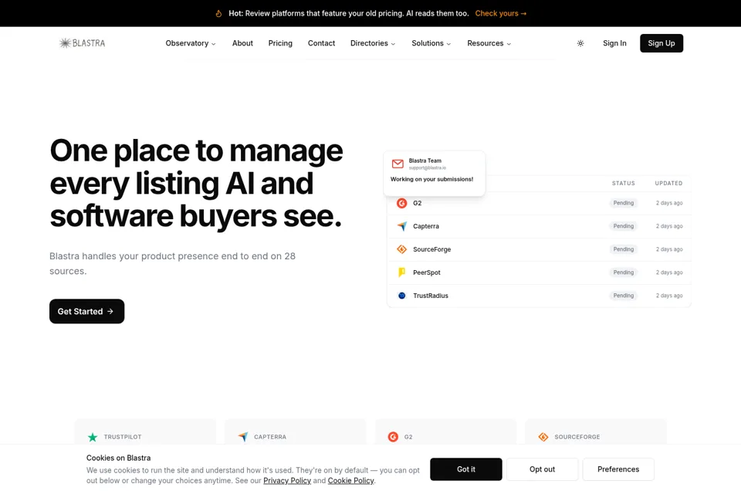The width and height of the screenshot is (741, 494).
Task: Click Pending badge in TrustRadius row
Action: click(624, 296)
